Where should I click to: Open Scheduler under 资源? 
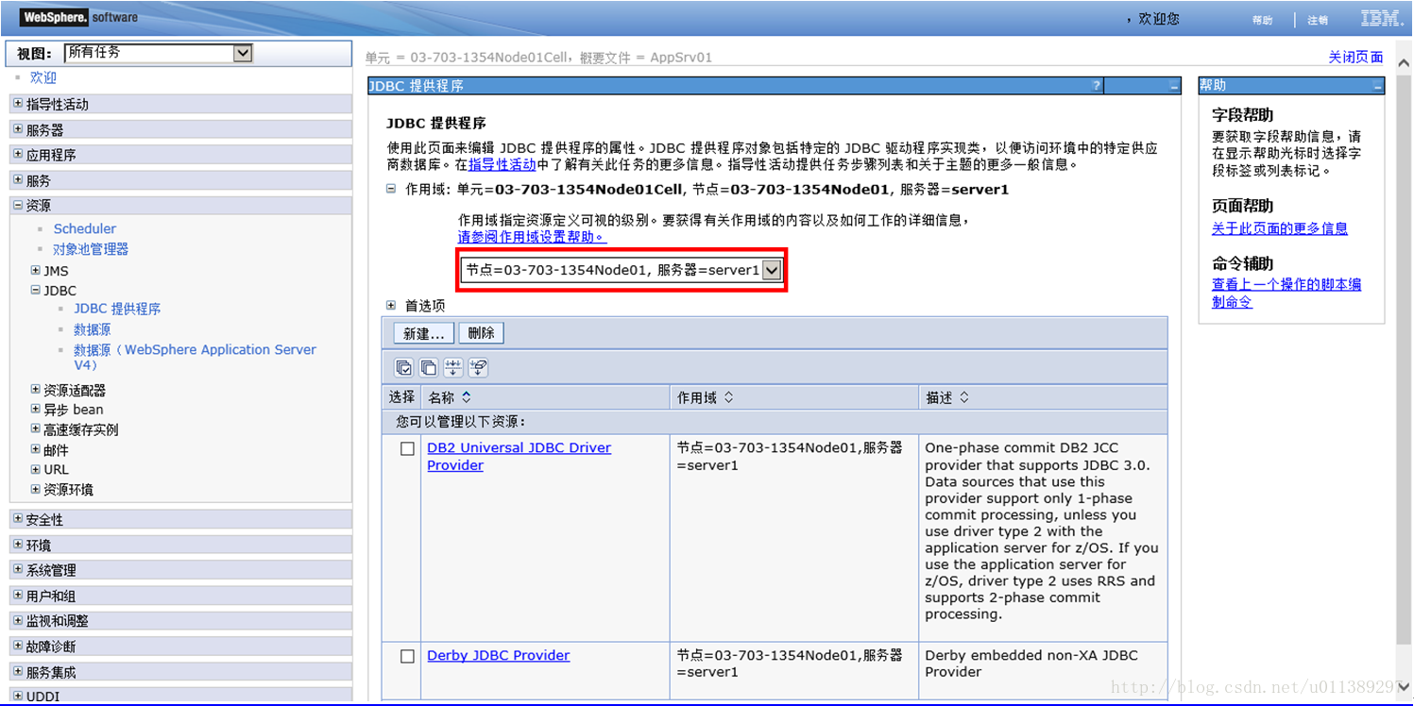pyautogui.click(x=85, y=228)
